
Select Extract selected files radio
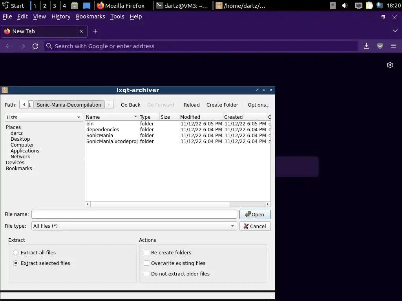[16, 263]
